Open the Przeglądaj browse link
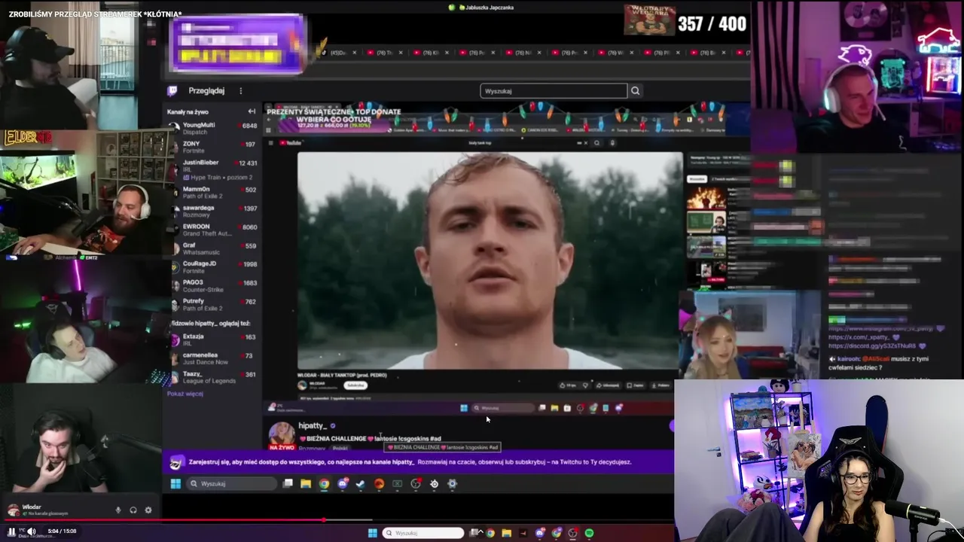Screen dimensions: 964x542 tap(206, 91)
